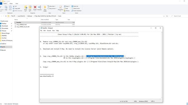Screen dimensions: 188x105
Task: Open the Notepad File menu
Action: [41, 31]
